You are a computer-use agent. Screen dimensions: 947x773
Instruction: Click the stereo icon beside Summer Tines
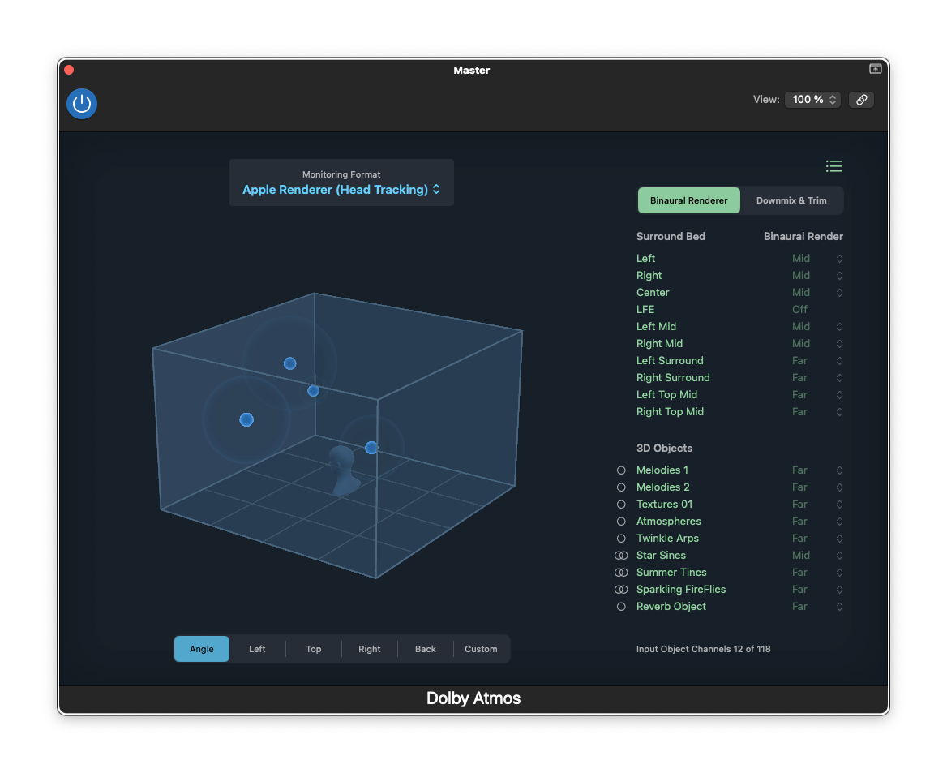[621, 573]
